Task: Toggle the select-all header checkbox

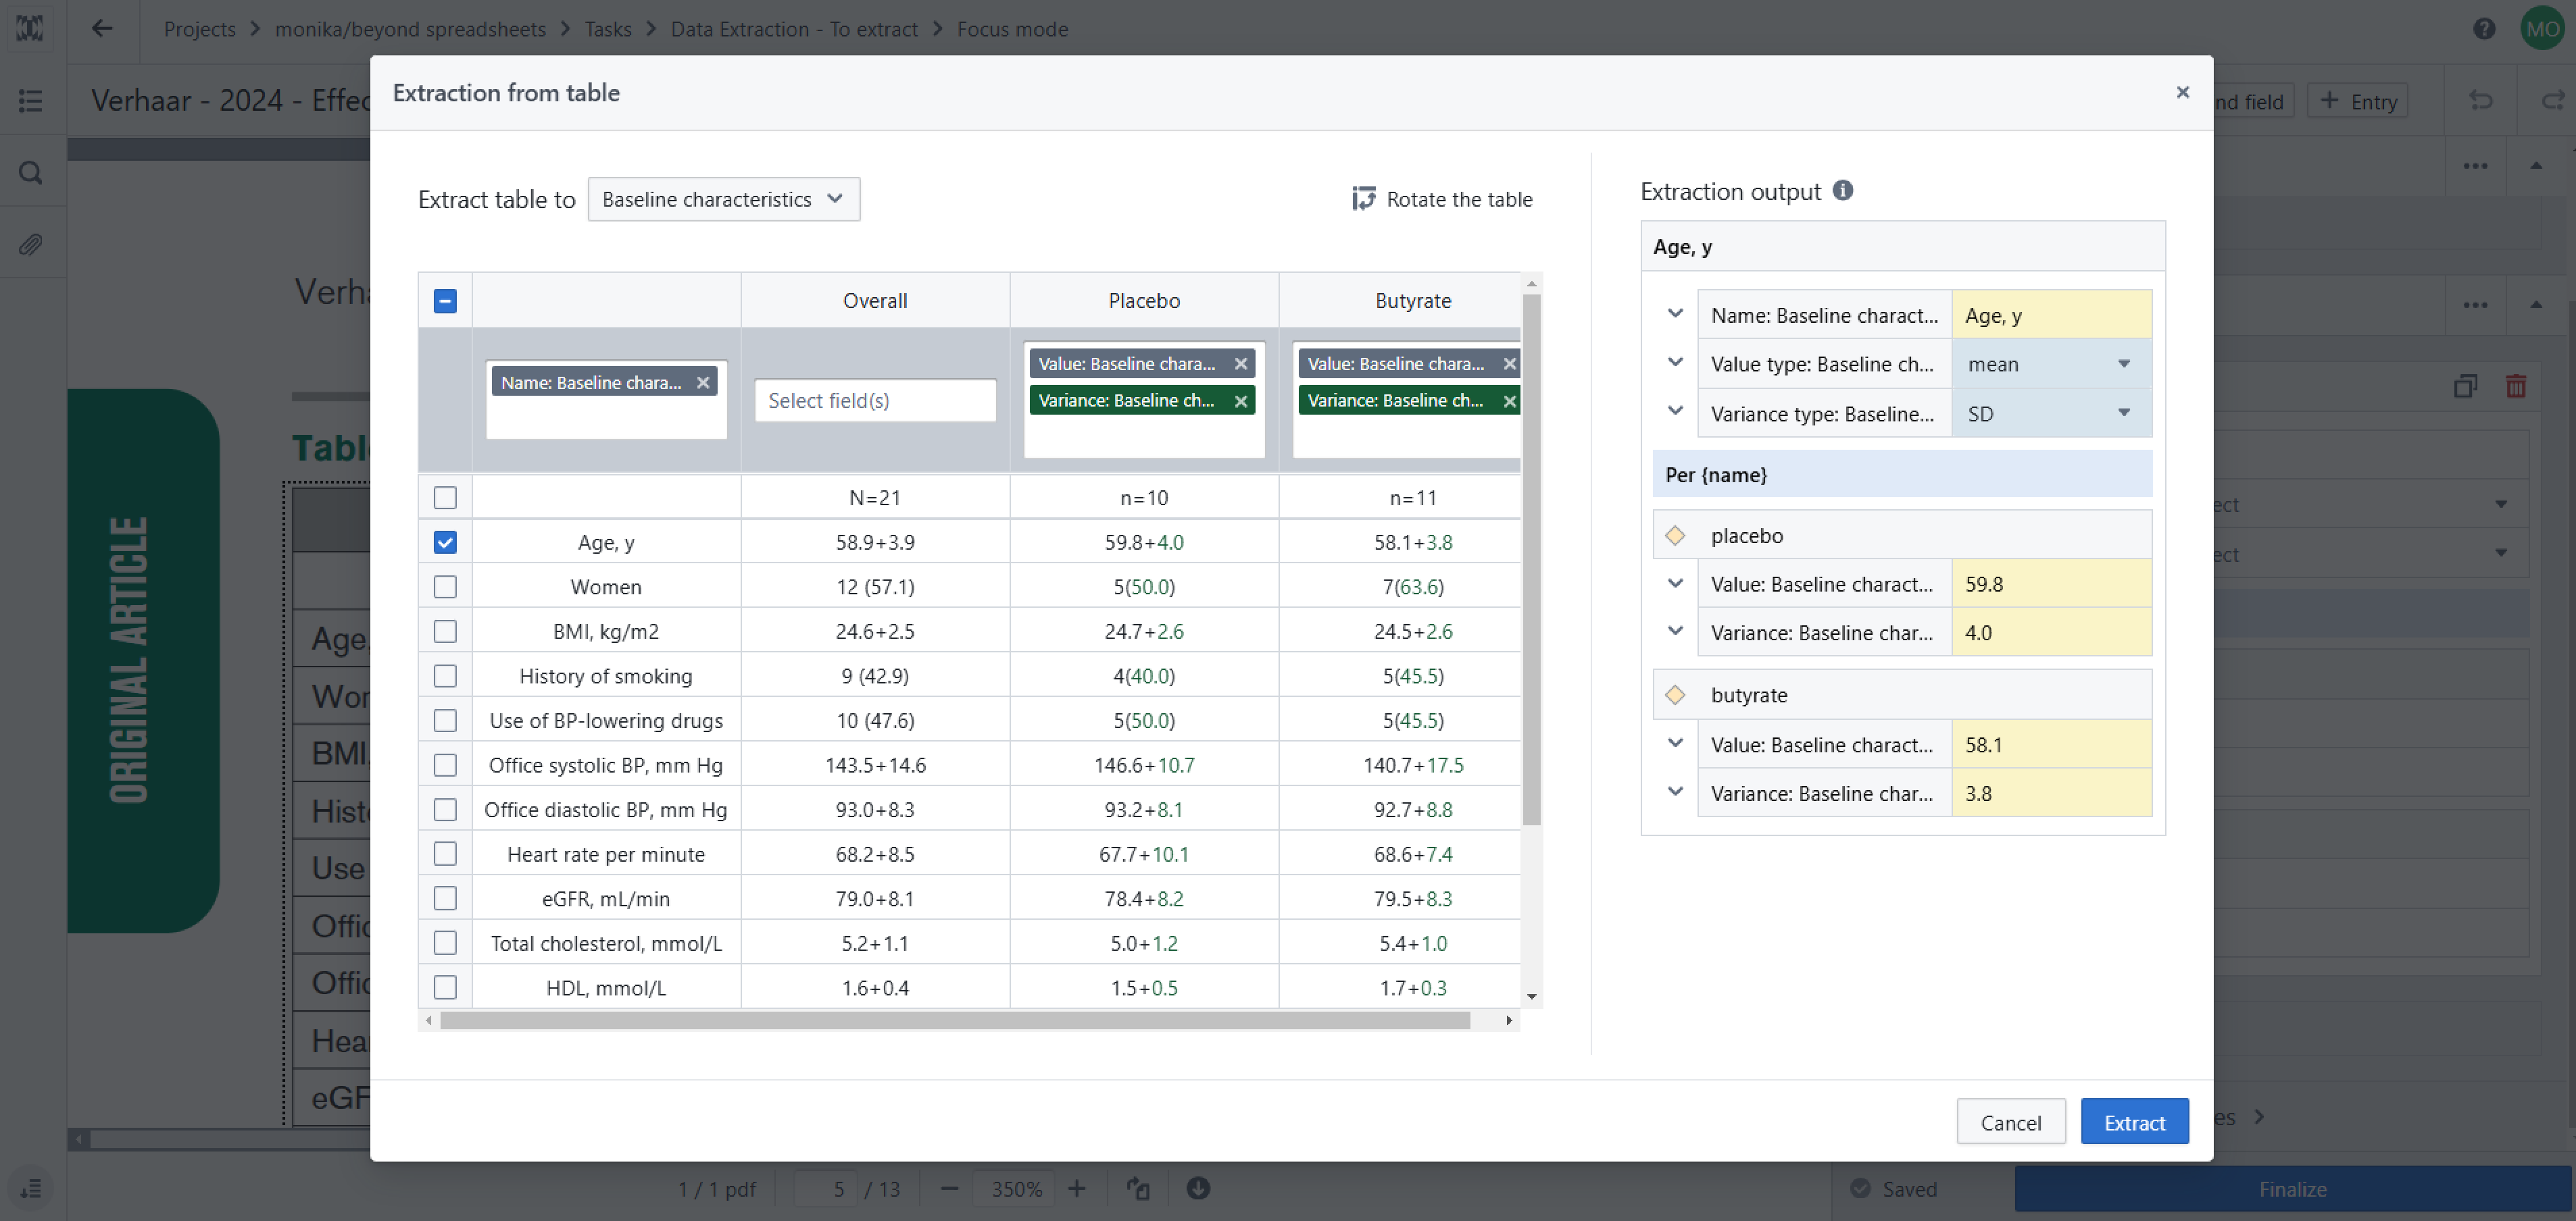Action: (x=445, y=301)
